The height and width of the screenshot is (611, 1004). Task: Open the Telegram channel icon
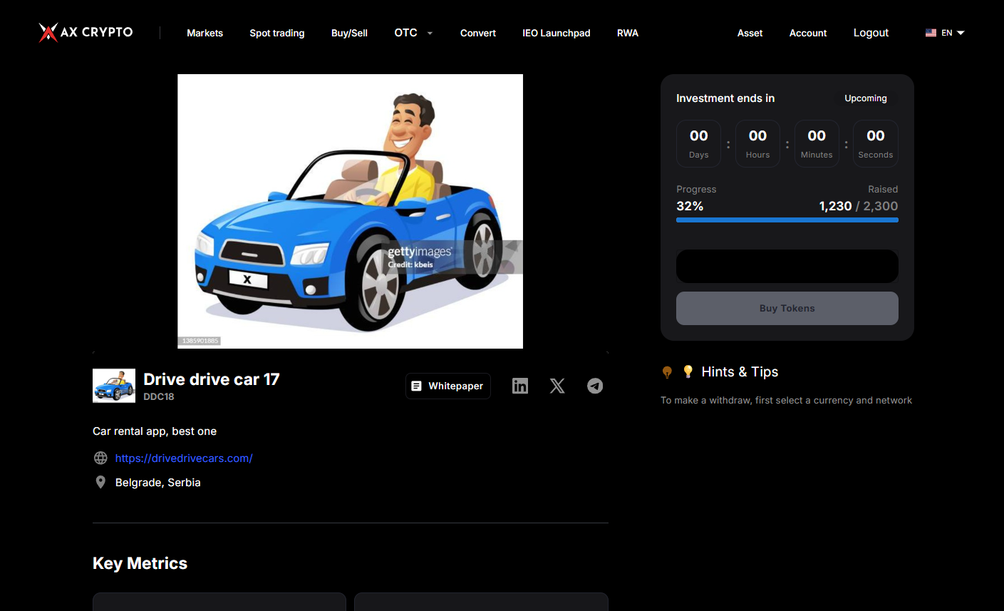point(595,386)
